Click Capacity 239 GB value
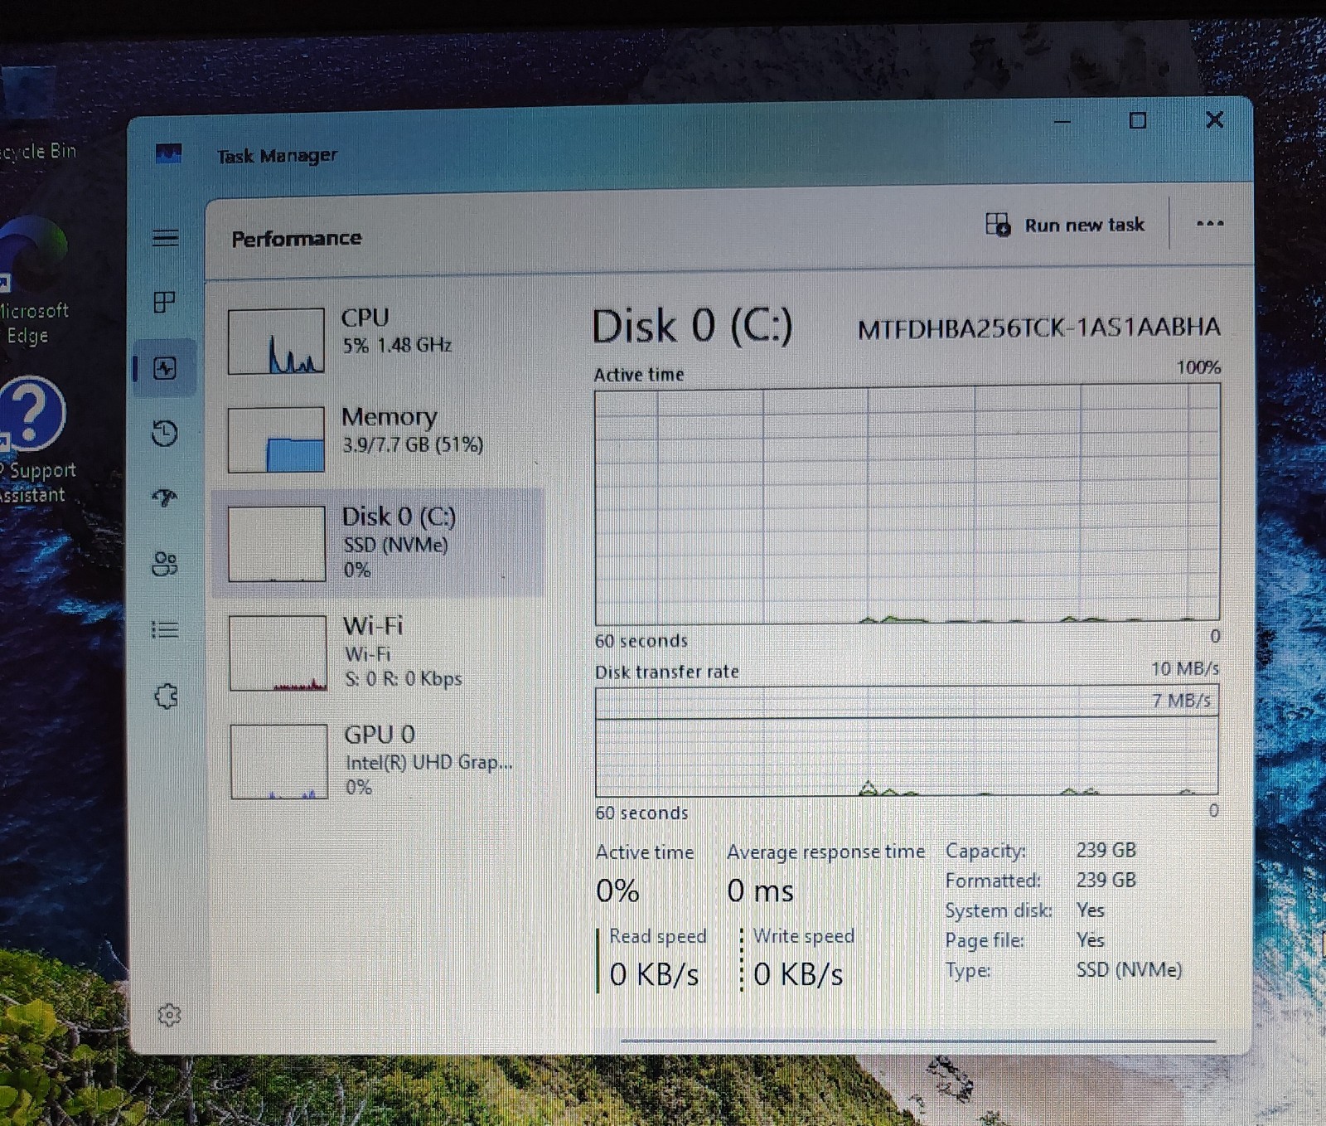Screen dimensions: 1326x1126 (1106, 850)
